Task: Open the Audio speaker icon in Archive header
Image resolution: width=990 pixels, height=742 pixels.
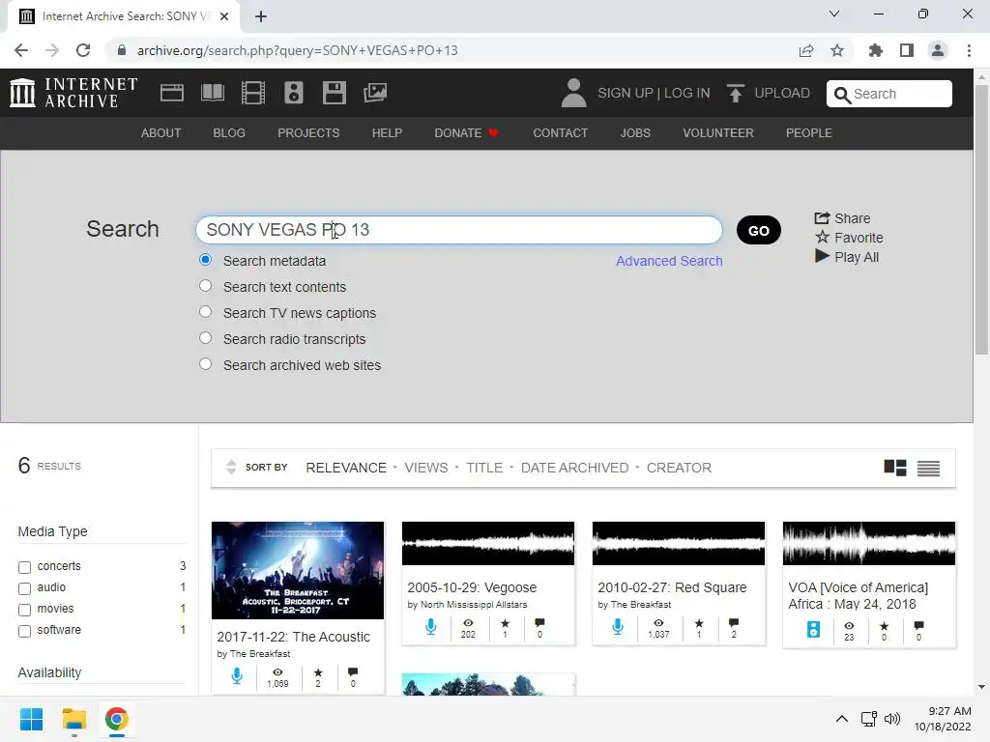Action: click(294, 93)
